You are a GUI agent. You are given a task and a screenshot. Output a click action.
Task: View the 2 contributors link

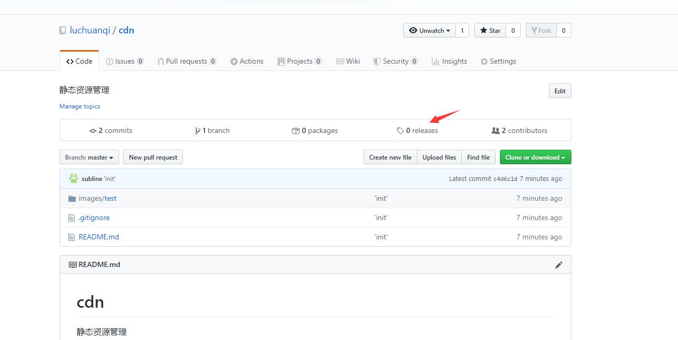tap(520, 130)
